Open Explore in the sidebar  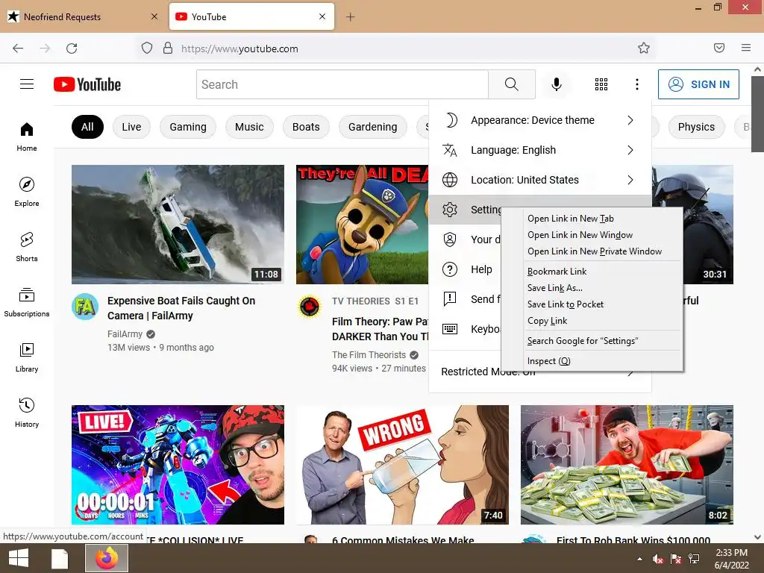click(27, 192)
